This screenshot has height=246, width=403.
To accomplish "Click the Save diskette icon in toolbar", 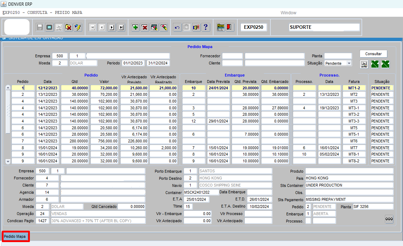I will [x=39, y=27].
